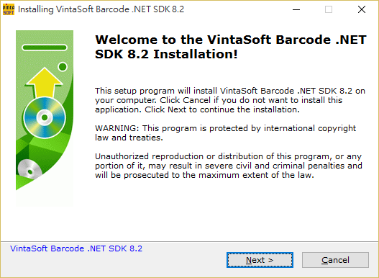Click the yellow upward arrow graphic
This screenshot has width=379, height=278.
(x=45, y=82)
